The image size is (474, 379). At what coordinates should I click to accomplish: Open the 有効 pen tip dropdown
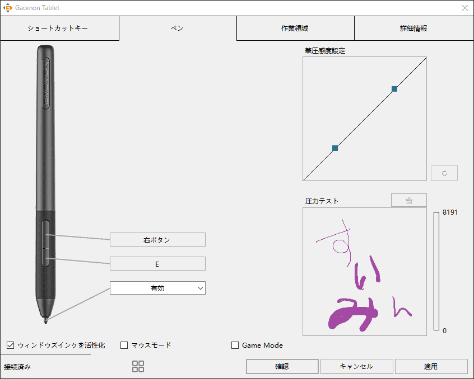tap(157, 288)
